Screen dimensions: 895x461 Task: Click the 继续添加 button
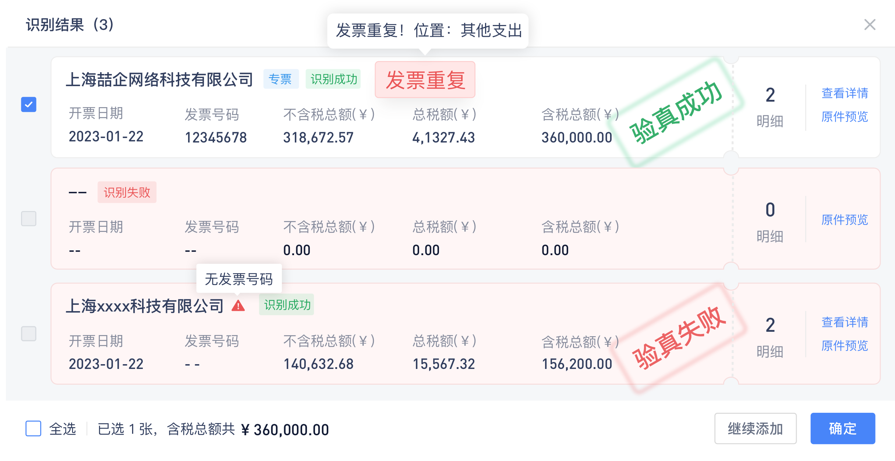[x=756, y=429]
